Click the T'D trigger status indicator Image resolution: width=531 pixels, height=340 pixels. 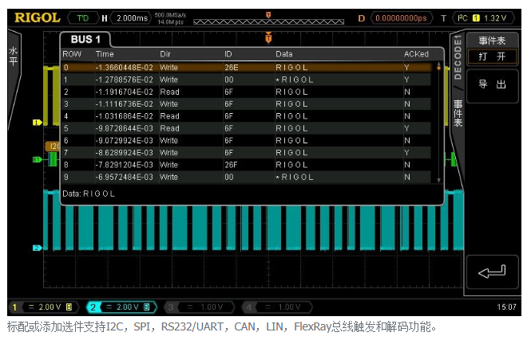[x=83, y=18]
